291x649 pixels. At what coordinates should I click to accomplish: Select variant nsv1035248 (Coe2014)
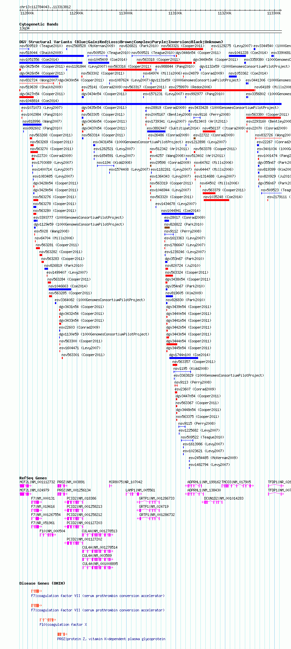pos(223,197)
